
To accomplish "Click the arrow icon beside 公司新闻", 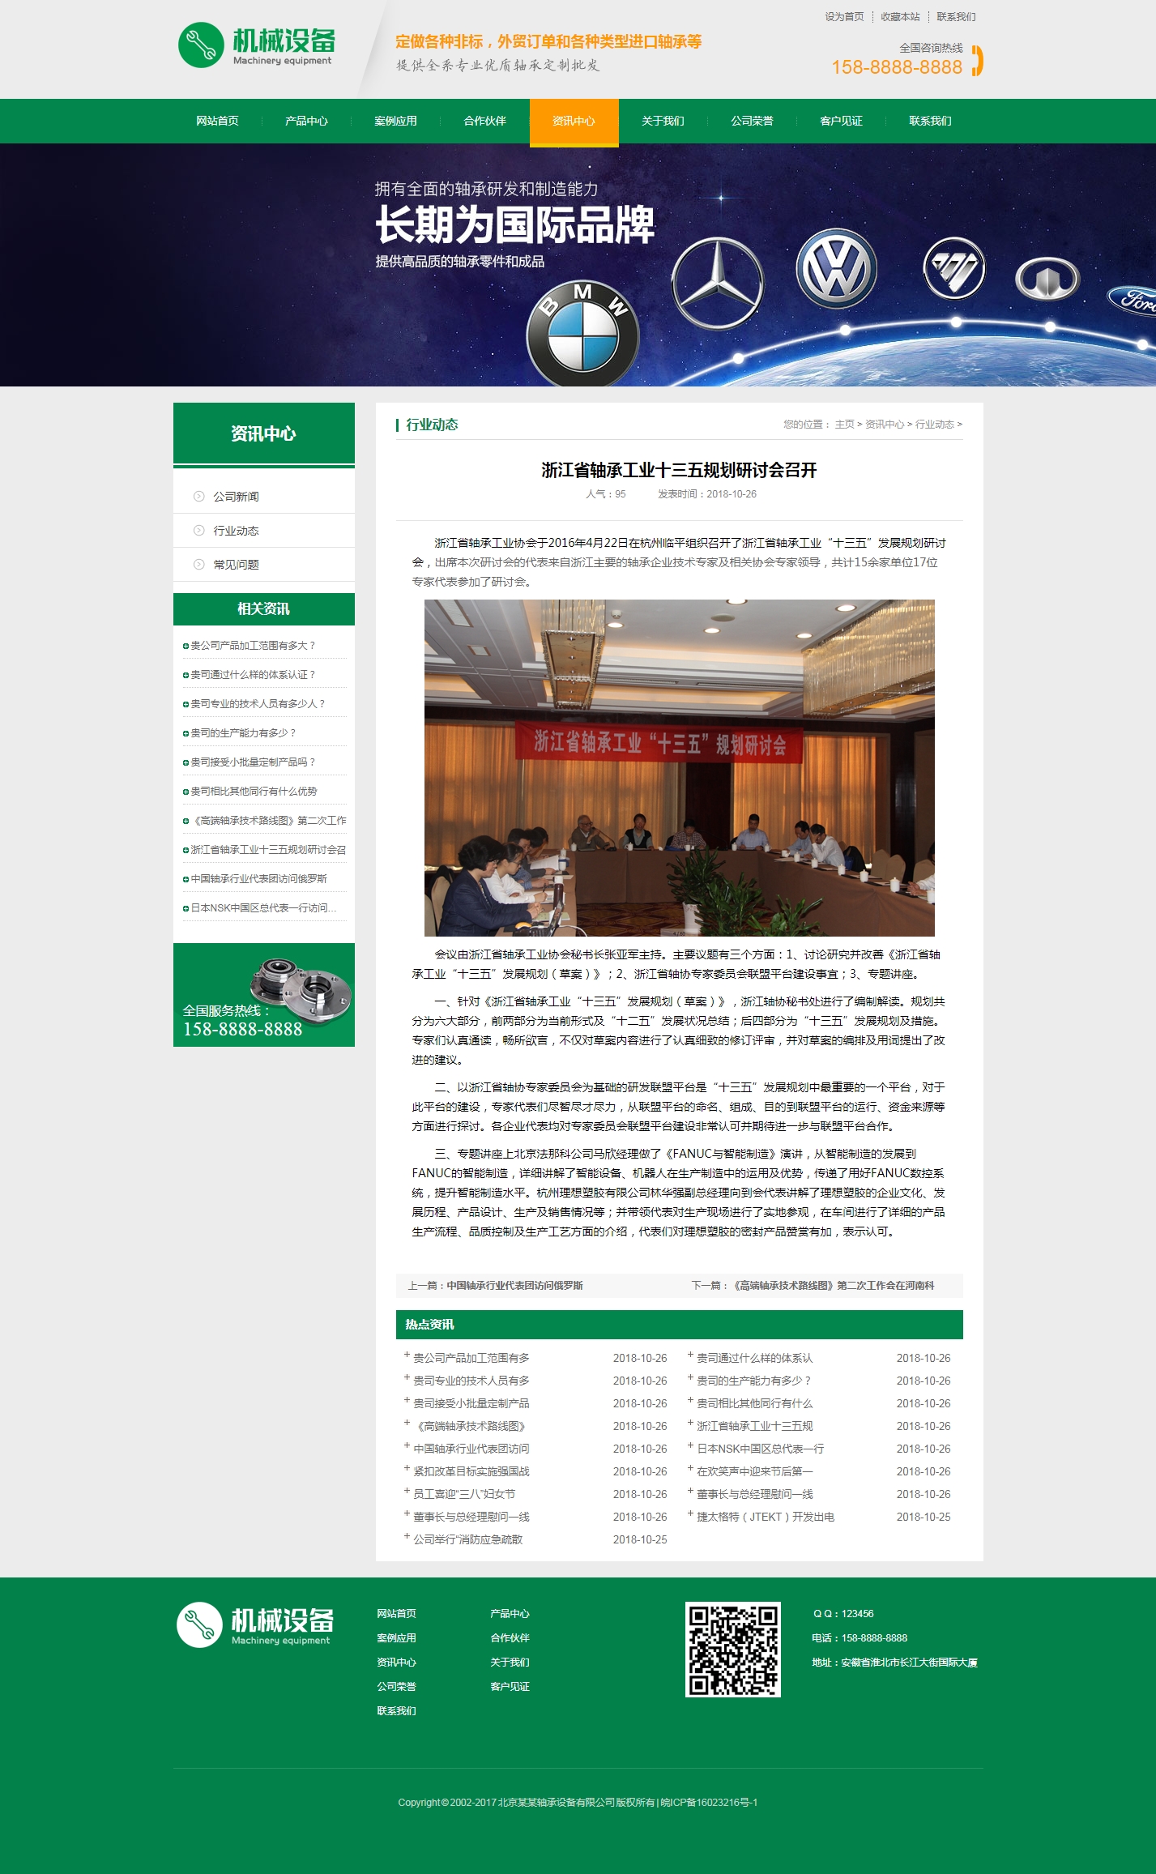I will point(198,497).
